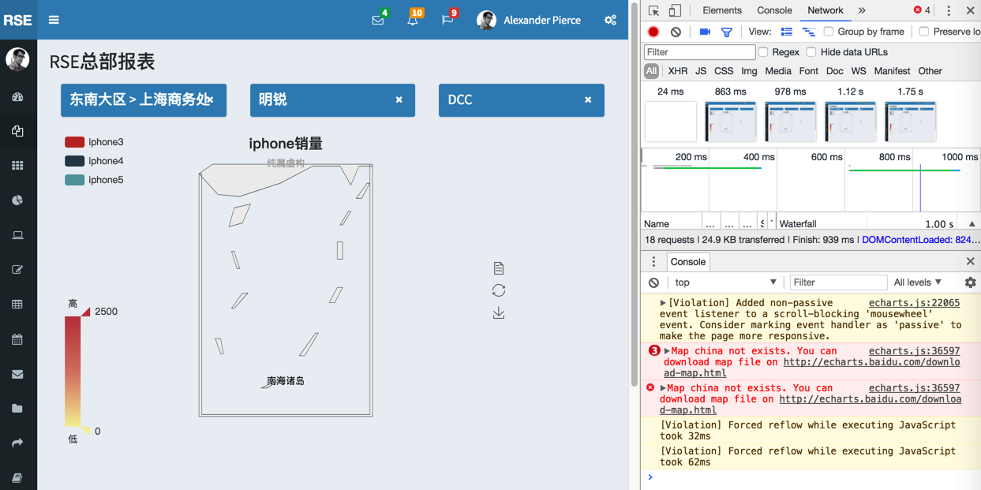The image size is (981, 490).
Task: Switch to the Elements tab
Action: coord(722,10)
